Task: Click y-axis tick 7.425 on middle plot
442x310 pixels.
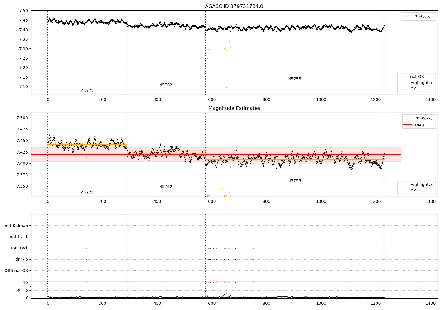Action: [22, 152]
